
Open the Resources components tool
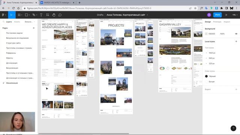pos(48,15)
